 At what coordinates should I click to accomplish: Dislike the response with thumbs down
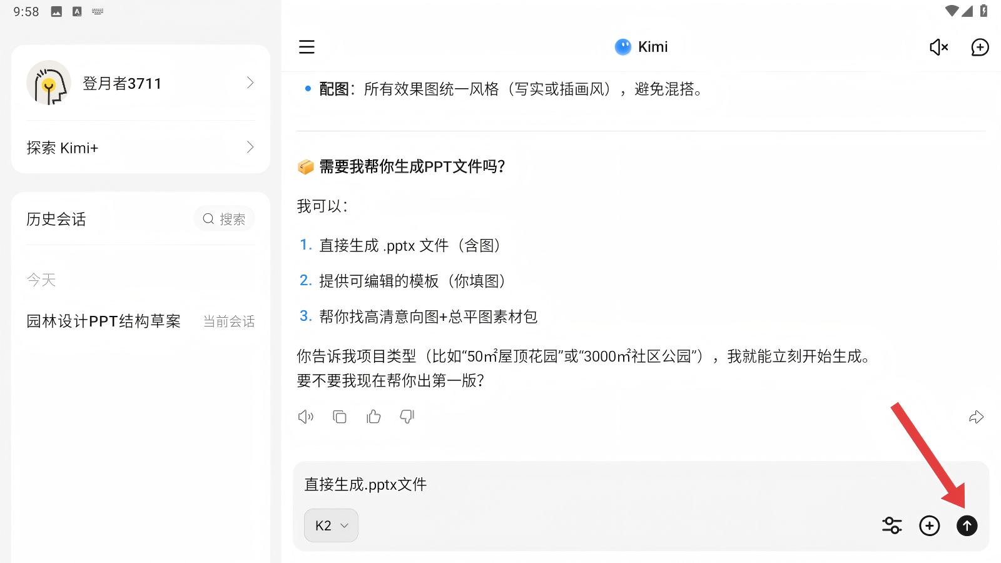pyautogui.click(x=407, y=417)
